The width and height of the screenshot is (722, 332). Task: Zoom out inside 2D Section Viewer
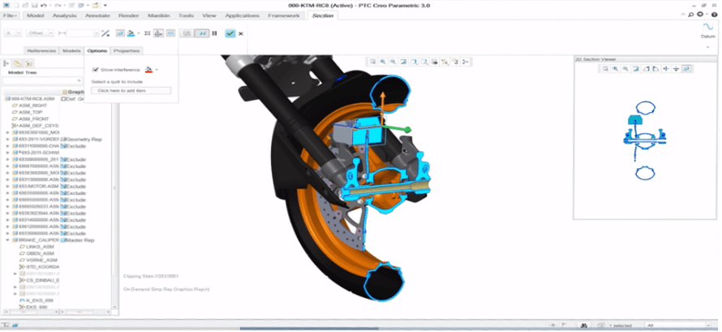(x=625, y=69)
